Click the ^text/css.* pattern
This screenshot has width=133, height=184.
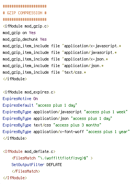[74, 72]
